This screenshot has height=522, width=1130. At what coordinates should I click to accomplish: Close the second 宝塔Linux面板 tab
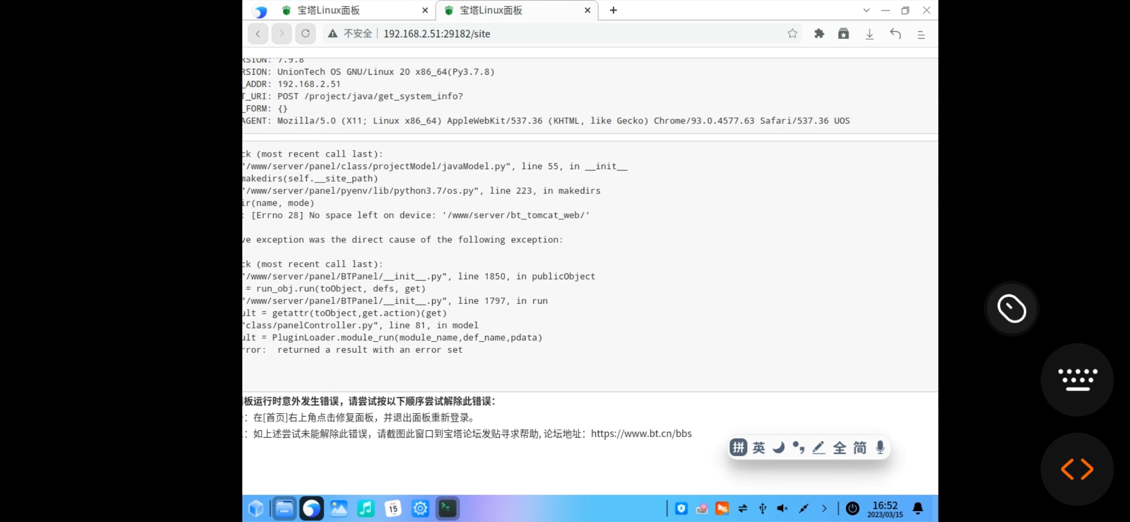click(587, 10)
